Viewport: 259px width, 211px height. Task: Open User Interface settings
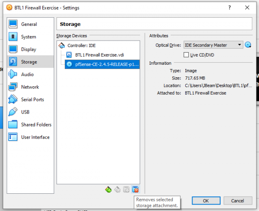click(30, 137)
